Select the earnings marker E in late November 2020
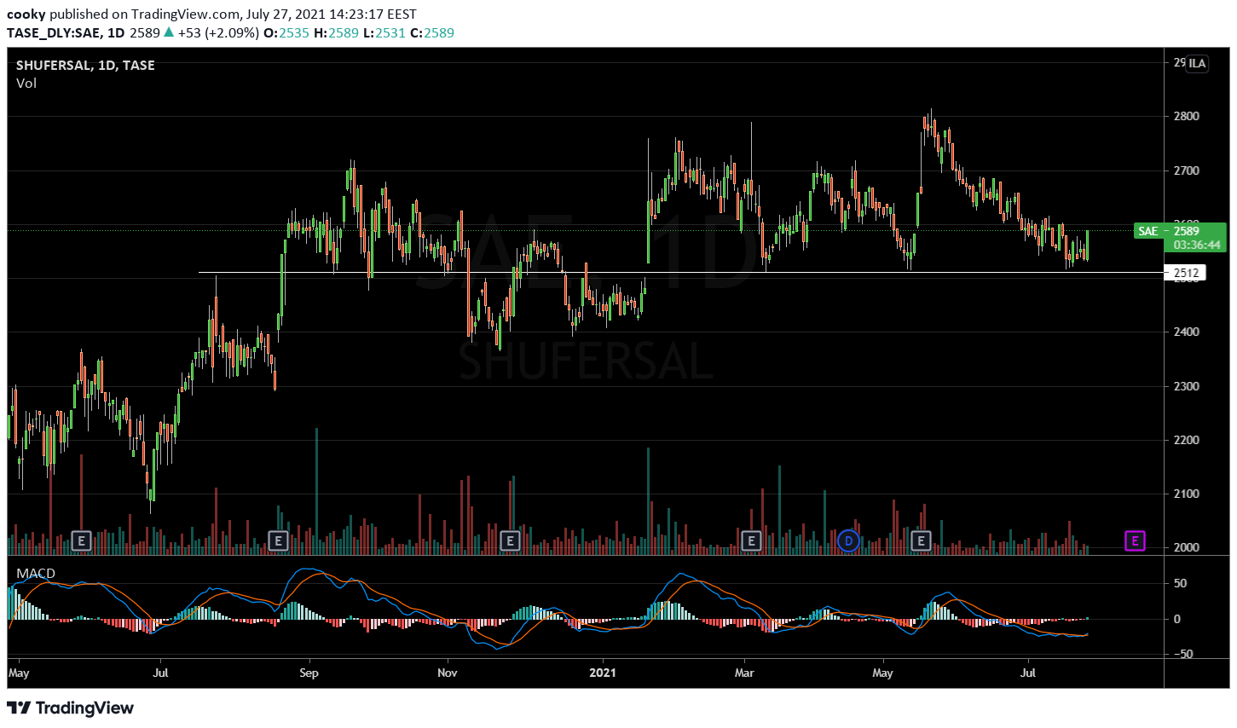The height and width of the screenshot is (728, 1237). click(510, 540)
